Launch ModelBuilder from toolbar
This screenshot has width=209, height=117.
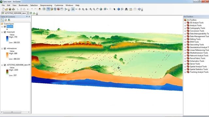[x=66, y=9]
